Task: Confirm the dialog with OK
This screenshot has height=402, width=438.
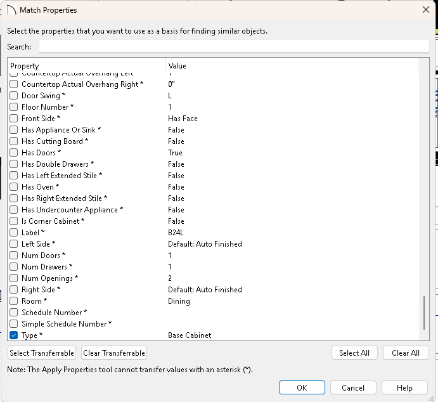Action: coord(302,388)
